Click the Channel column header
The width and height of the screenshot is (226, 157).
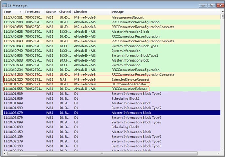pos(65,12)
